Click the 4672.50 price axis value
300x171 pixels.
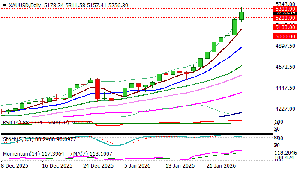click(285, 67)
